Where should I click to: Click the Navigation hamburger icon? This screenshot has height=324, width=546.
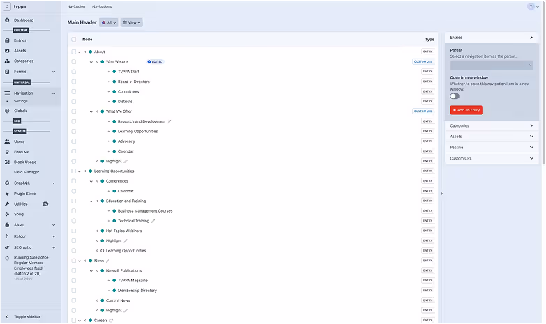pyautogui.click(x=7, y=93)
